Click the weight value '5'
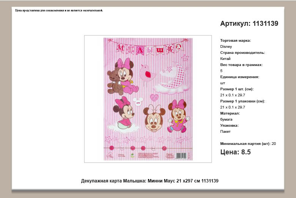The height and width of the screenshot is (198, 296). tap(221, 71)
